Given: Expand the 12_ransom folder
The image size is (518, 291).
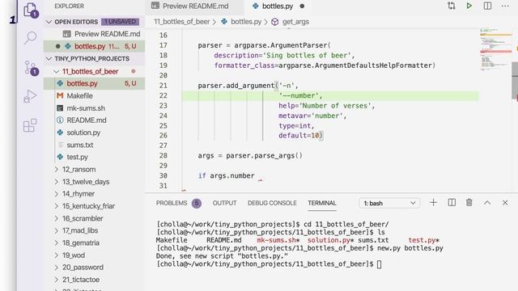Looking at the screenshot, I should [x=56, y=169].
